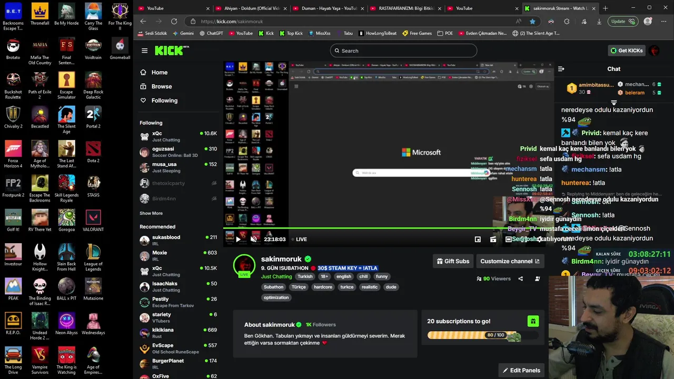Screen dimensions: 674x379
Task: Open the Portal 2 desktop shortcut
Action: pos(93,117)
